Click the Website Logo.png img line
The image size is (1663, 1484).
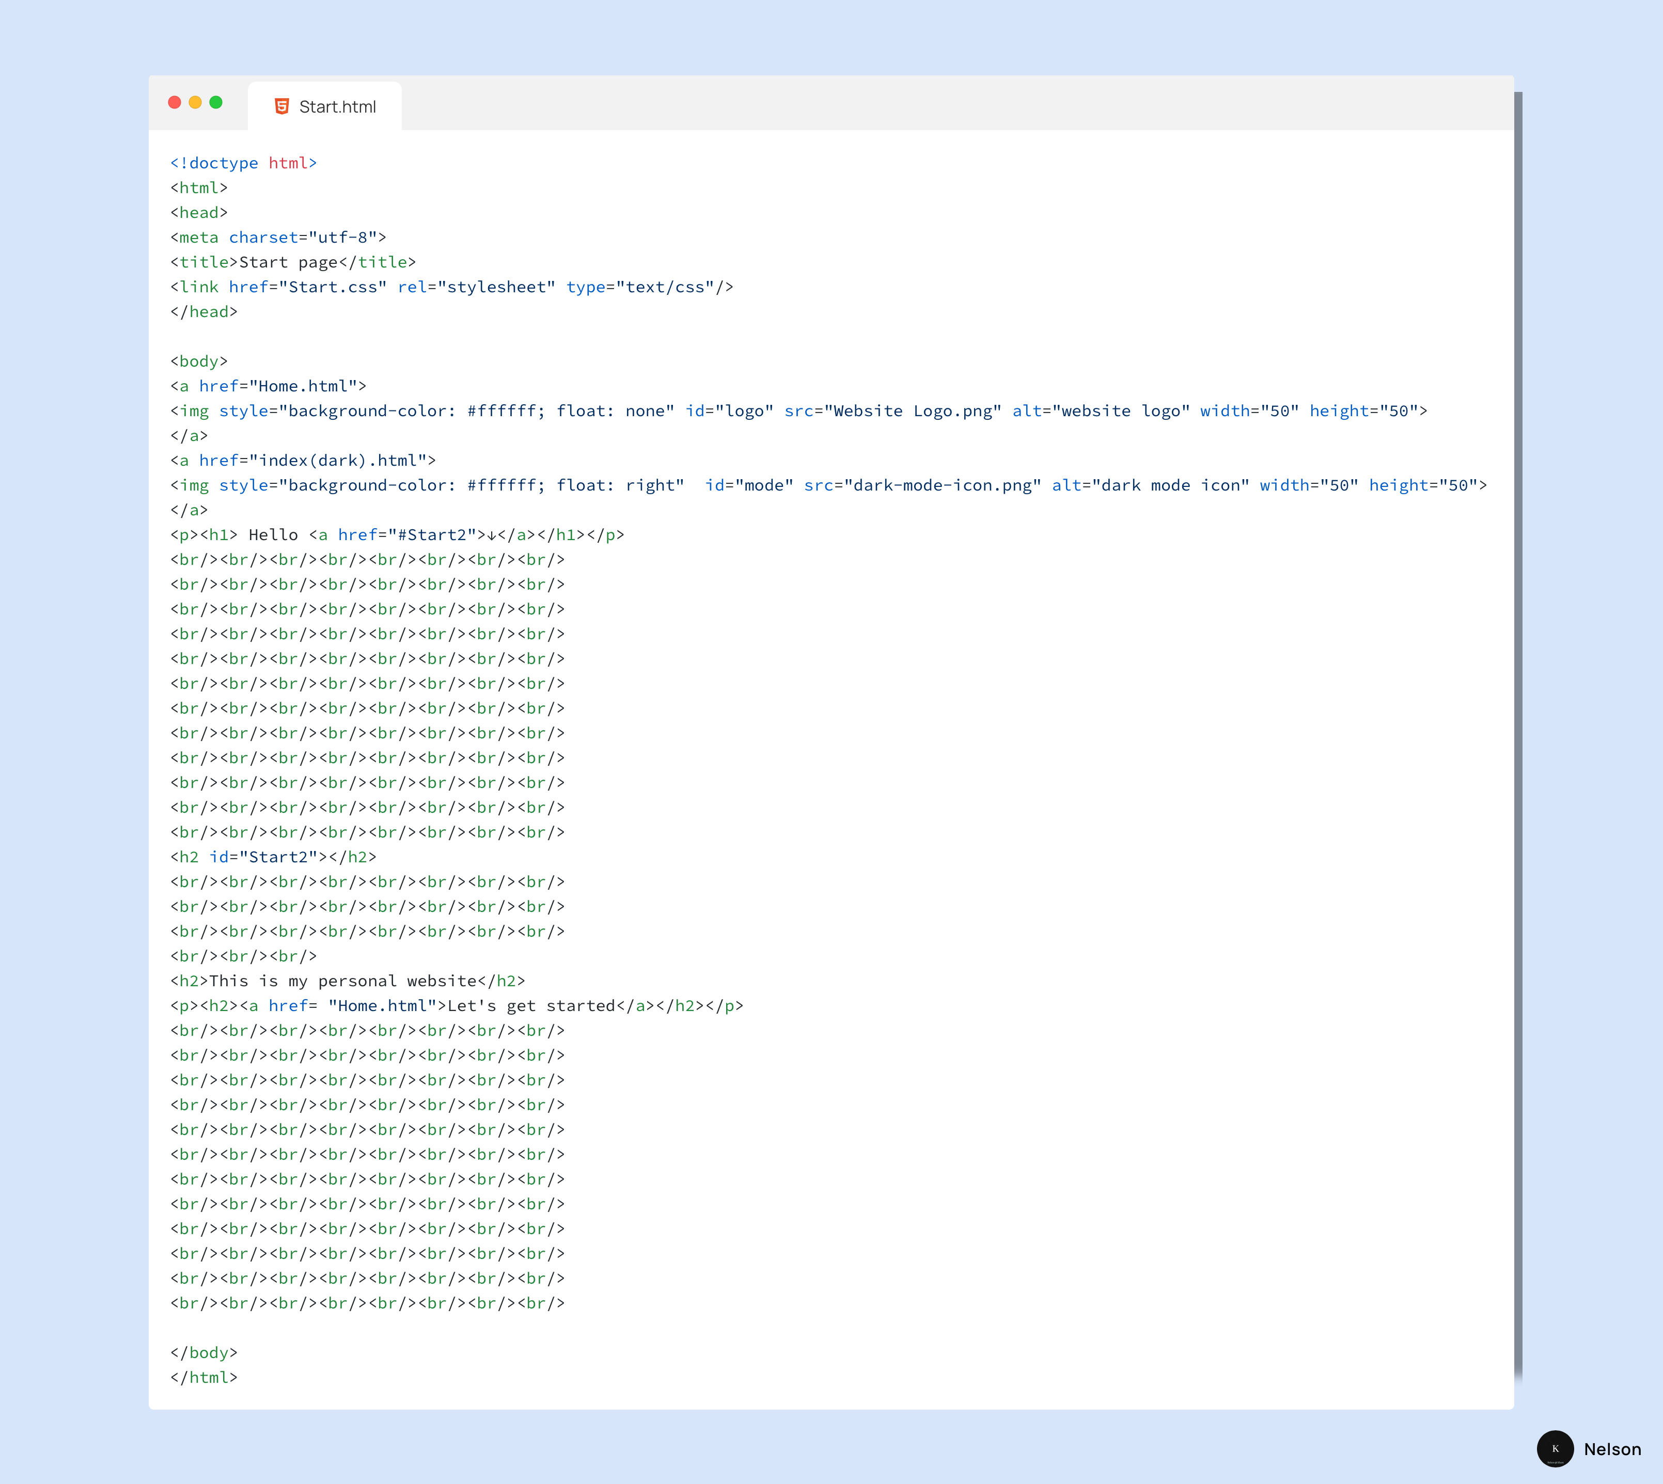tap(798, 411)
